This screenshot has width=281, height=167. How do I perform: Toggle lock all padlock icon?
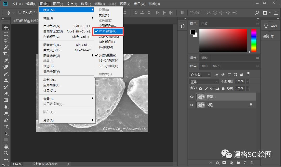click(223, 88)
